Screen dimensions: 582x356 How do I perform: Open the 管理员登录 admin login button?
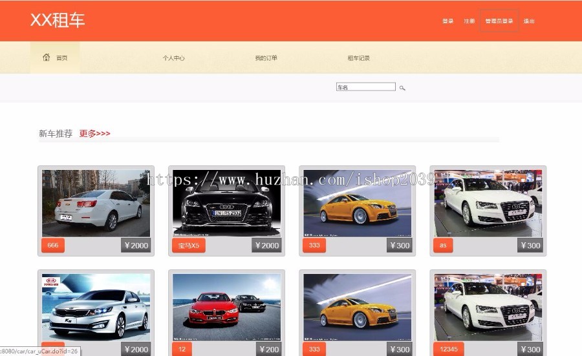click(x=499, y=21)
